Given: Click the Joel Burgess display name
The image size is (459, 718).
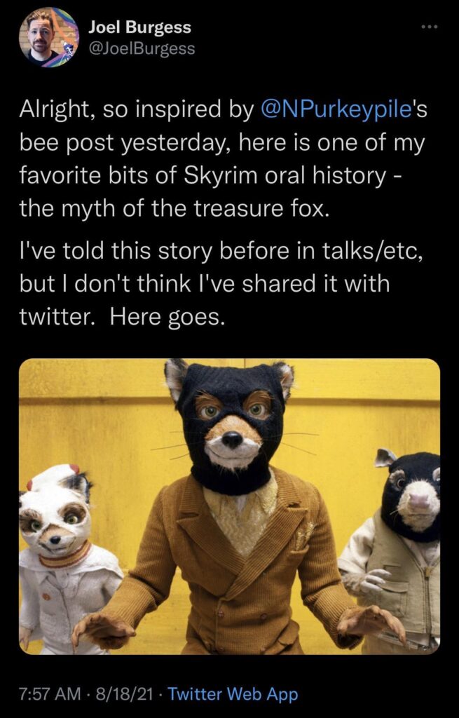Looking at the screenshot, I should point(139,27).
